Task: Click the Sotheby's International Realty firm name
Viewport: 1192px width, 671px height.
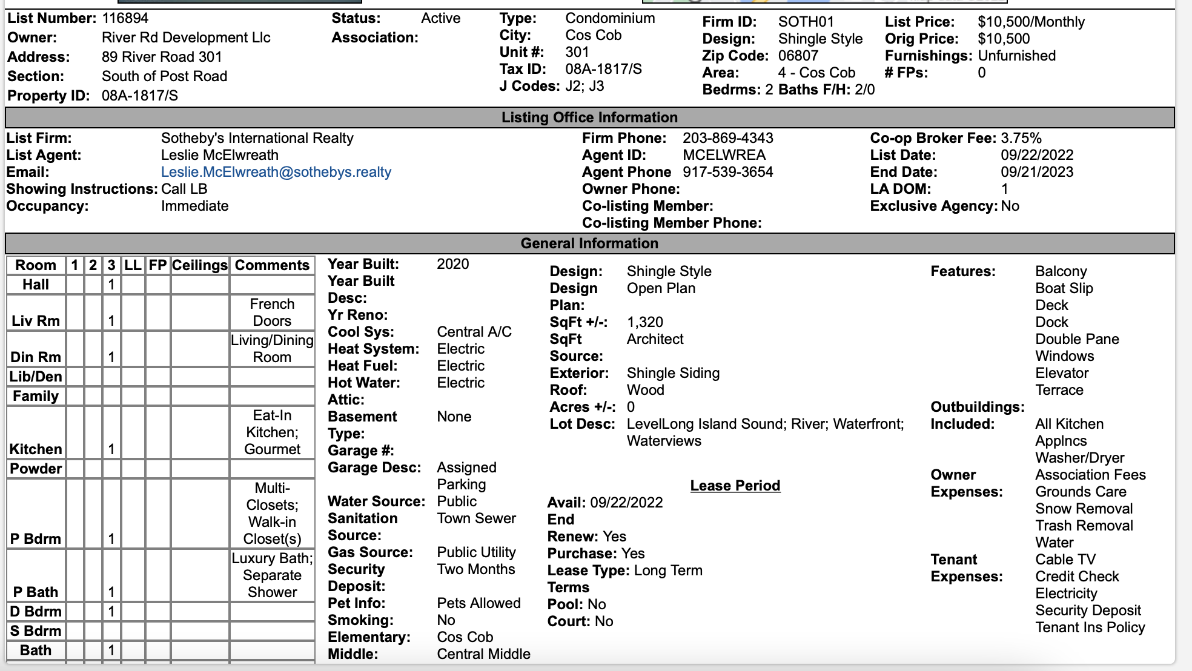Action: [257, 138]
